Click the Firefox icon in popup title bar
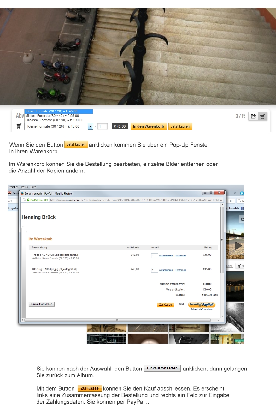276x408 pixels. 22,193
